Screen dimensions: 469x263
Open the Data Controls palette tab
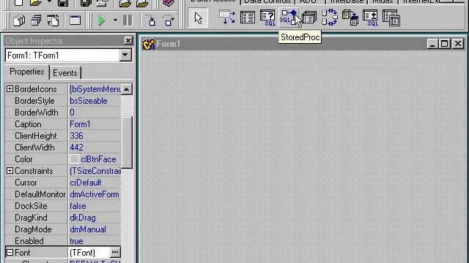(x=267, y=1)
